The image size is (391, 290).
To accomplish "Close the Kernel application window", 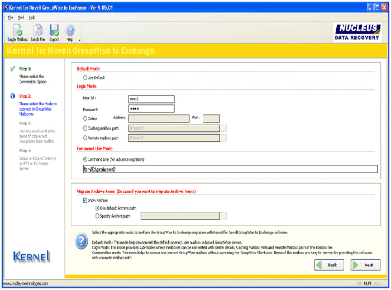I will (384, 7).
